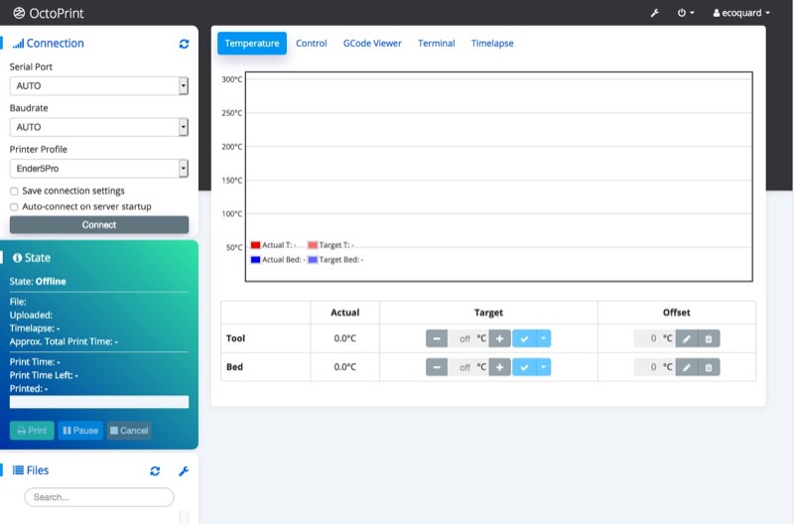Open Files panel wrench settings
The image size is (794, 524).
pos(184,470)
